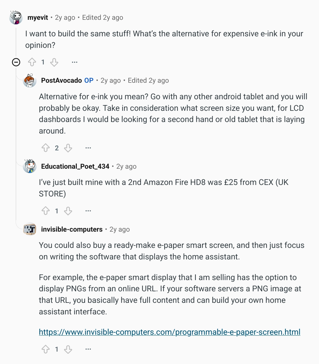The height and width of the screenshot is (364, 319).
Task: Upvote Educational_Poet_434's Fire HD8 comment
Action: (x=45, y=211)
